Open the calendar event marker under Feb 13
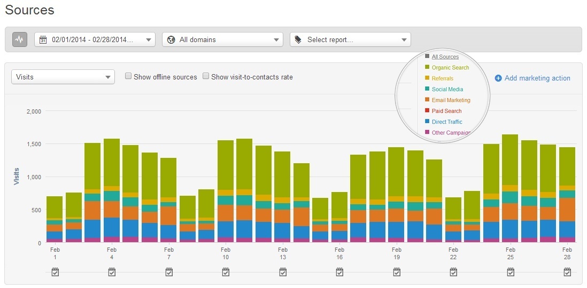 pos(283,272)
